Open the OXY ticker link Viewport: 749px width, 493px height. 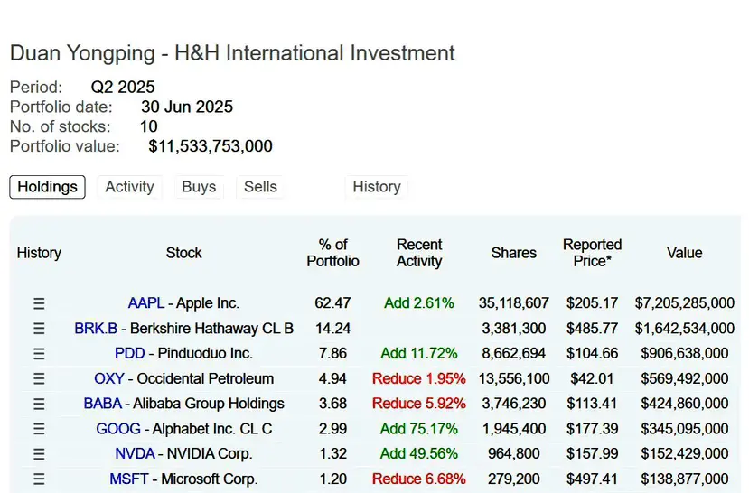tap(109, 378)
